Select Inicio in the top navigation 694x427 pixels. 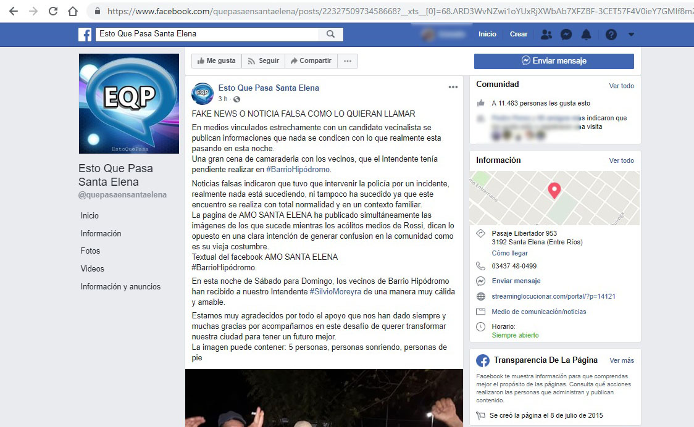coord(487,35)
